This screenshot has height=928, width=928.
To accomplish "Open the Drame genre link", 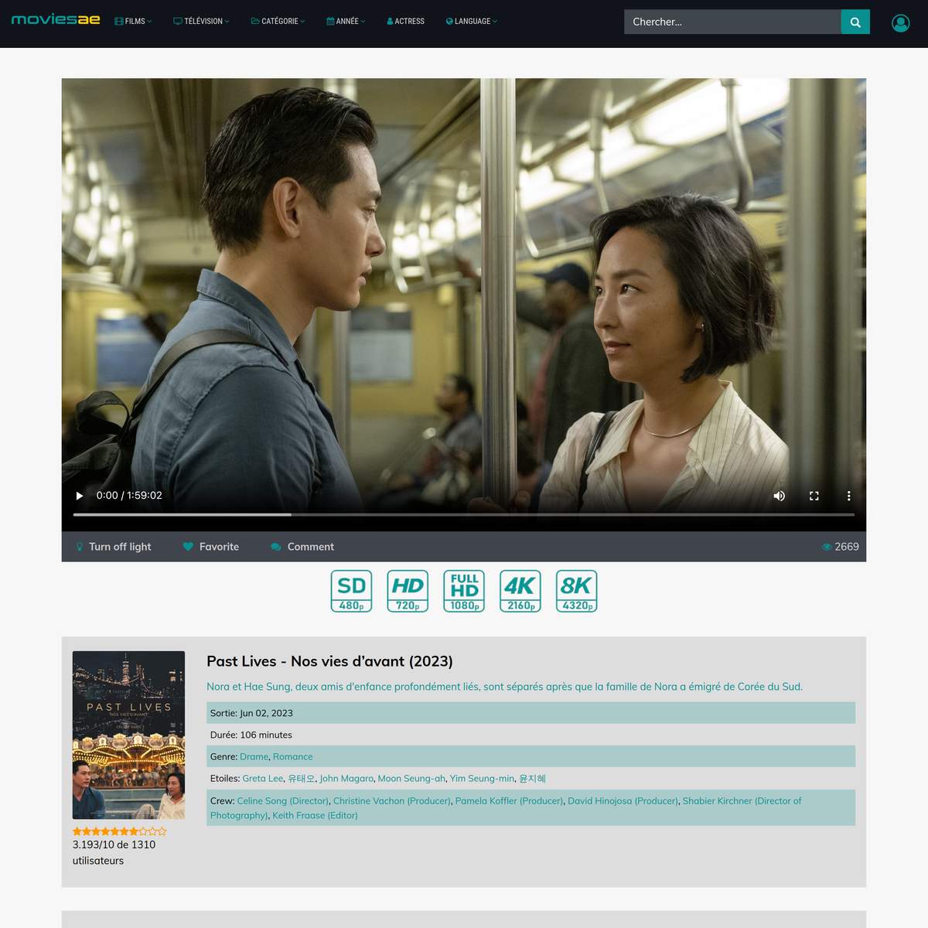I will point(254,757).
